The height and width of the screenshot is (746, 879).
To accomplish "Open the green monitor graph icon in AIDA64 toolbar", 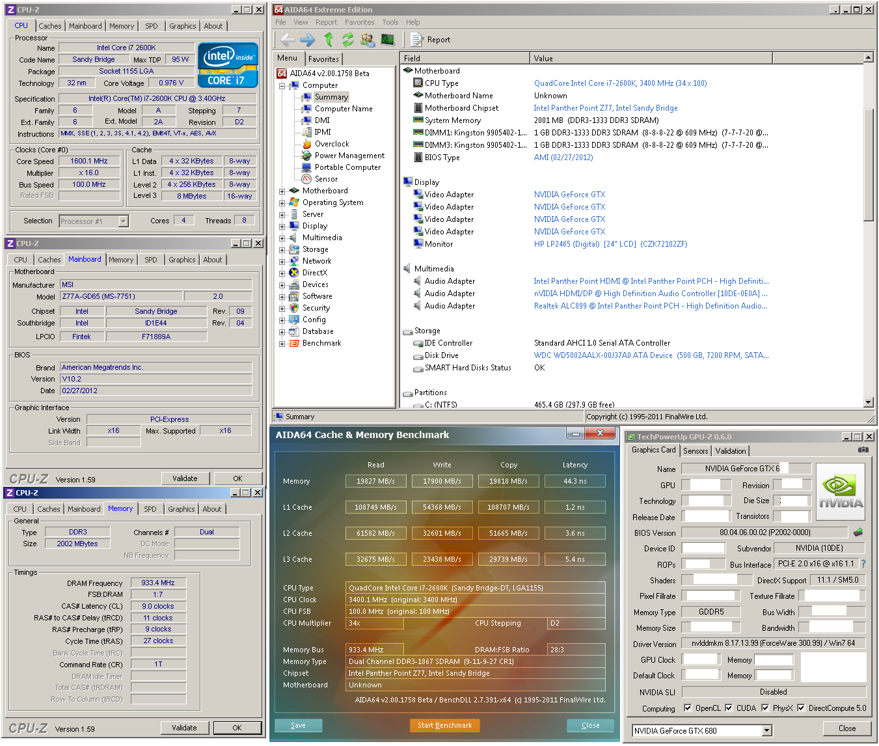I will click(x=388, y=40).
